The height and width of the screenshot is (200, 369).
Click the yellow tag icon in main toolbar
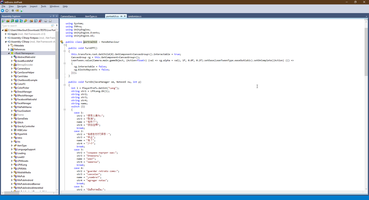coord(17,10)
